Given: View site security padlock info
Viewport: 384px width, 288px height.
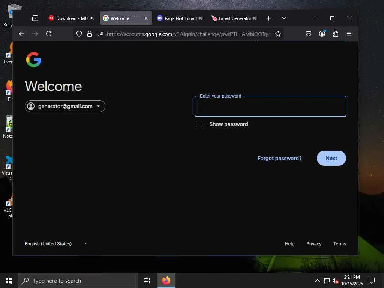Looking at the screenshot, I should 90,34.
